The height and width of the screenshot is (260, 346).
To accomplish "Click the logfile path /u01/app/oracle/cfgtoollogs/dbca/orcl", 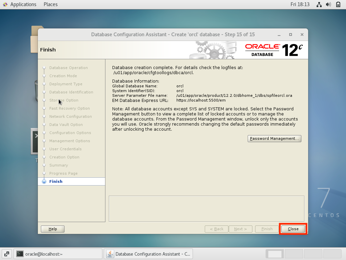I will point(153,73).
